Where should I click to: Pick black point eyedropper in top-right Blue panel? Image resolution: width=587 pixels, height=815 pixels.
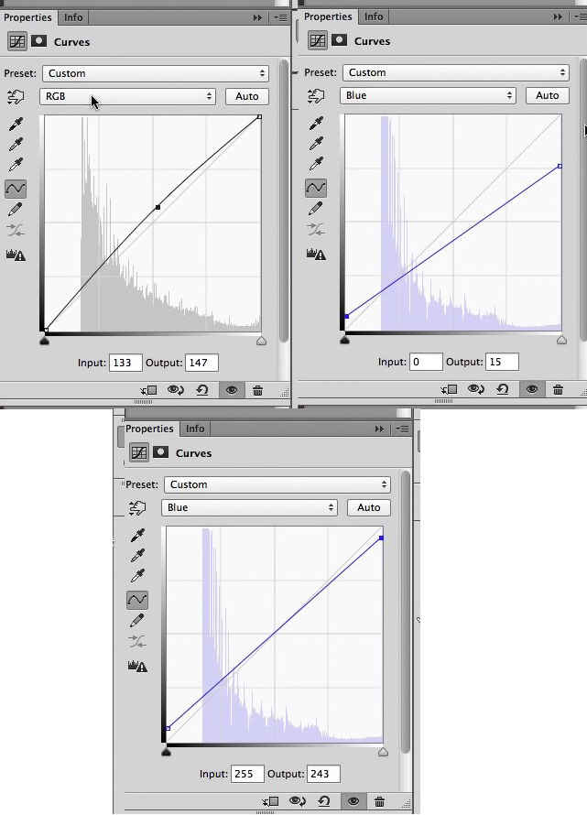(316, 124)
